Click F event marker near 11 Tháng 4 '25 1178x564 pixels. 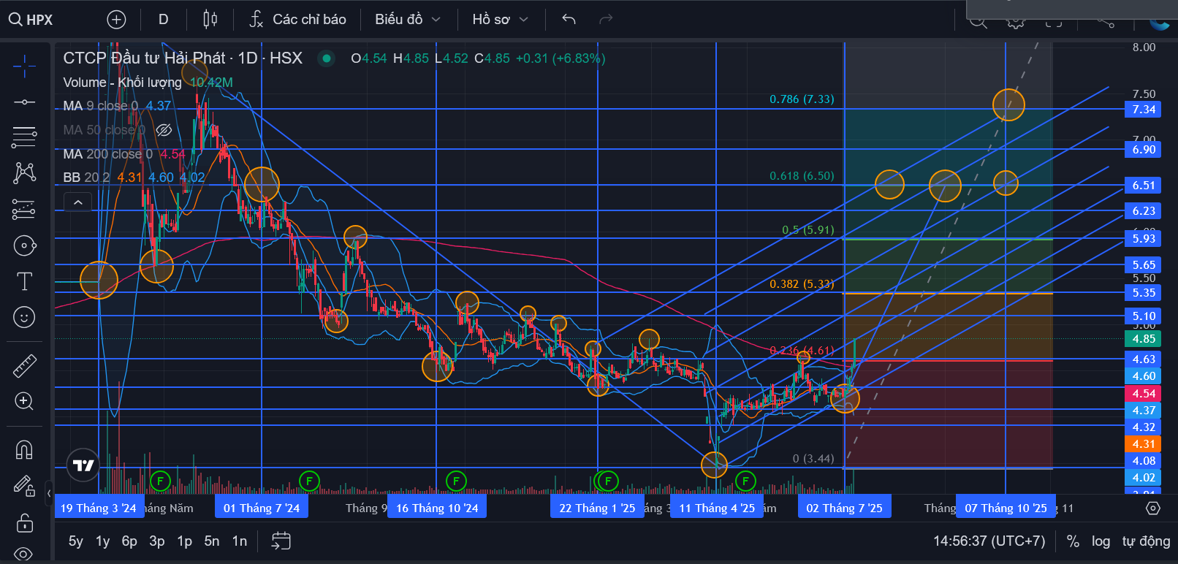[x=745, y=481]
